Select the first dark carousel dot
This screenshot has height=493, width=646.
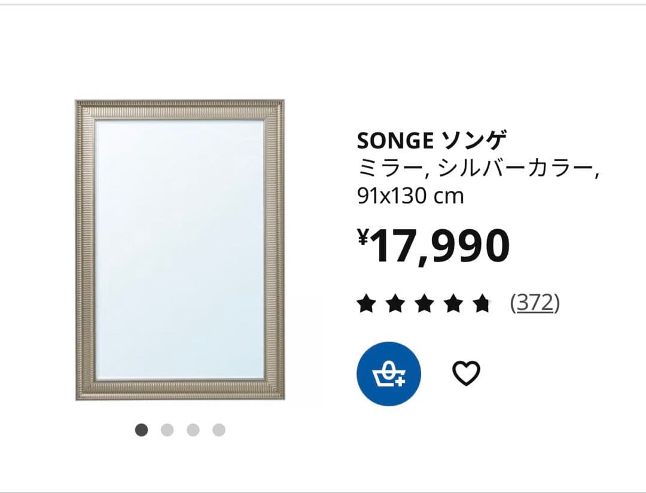click(x=141, y=430)
